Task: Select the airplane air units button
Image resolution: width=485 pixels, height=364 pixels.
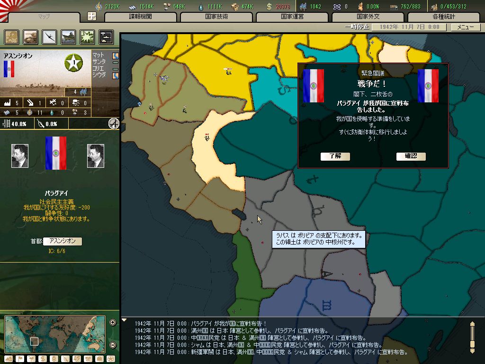Action: [x=49, y=37]
